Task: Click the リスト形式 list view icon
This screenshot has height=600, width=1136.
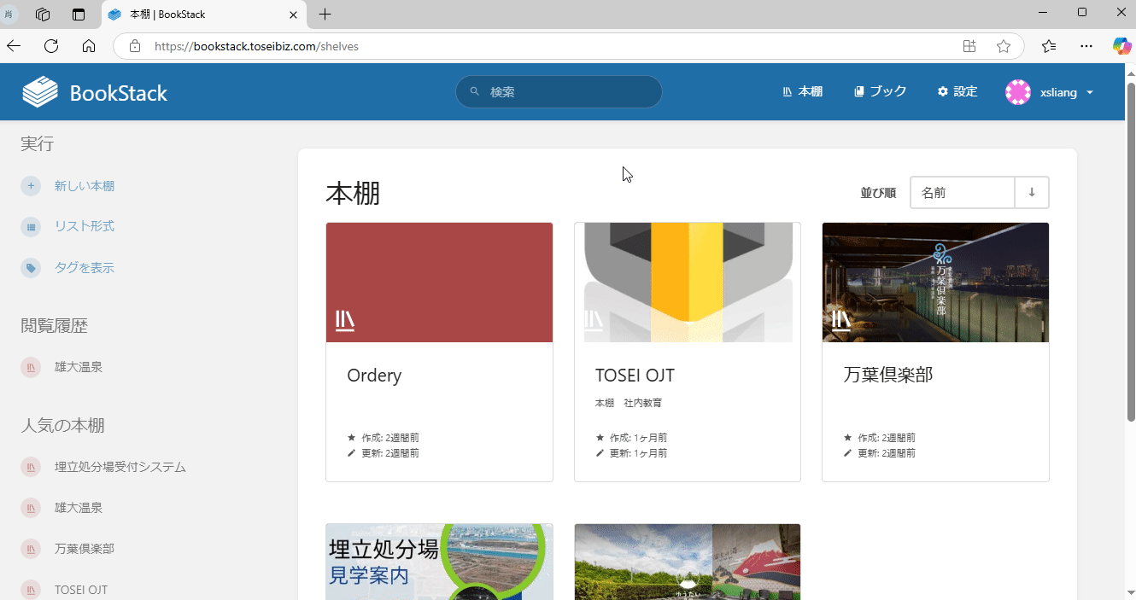Action: [x=31, y=227]
